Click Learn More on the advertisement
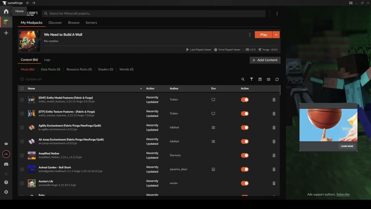371x209 pixels. click(347, 146)
